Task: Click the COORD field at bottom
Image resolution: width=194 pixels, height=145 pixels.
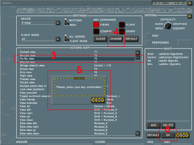Action: click(125, 142)
